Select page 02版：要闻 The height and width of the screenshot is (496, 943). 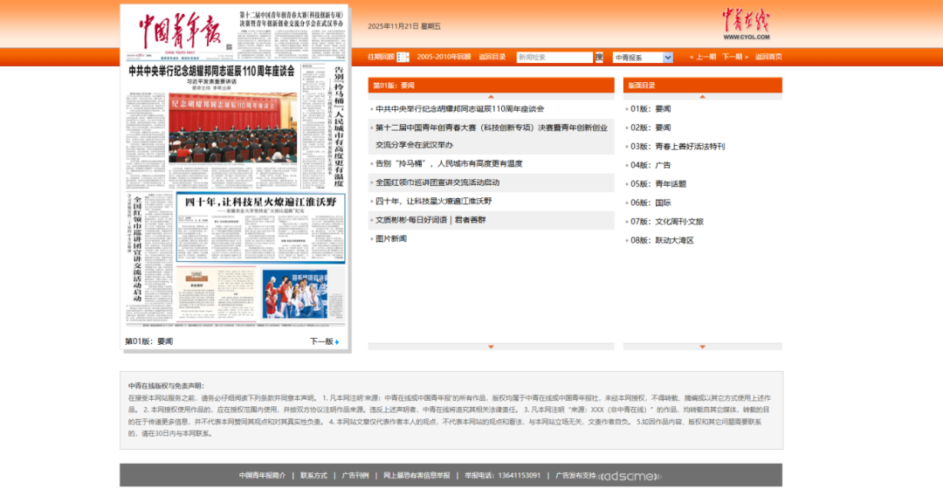coord(650,127)
